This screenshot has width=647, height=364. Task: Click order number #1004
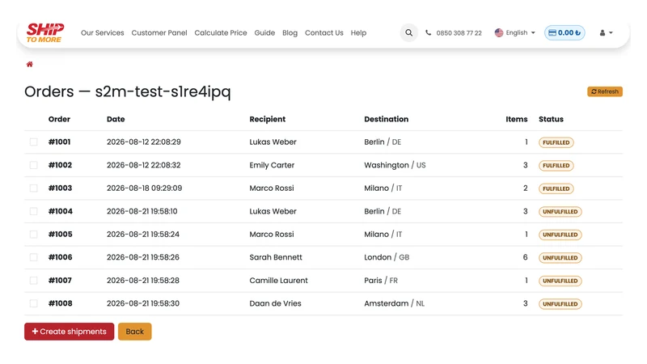pos(60,211)
